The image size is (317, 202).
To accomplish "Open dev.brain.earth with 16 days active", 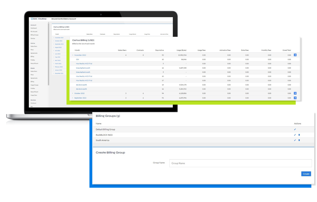I will click(81, 89).
